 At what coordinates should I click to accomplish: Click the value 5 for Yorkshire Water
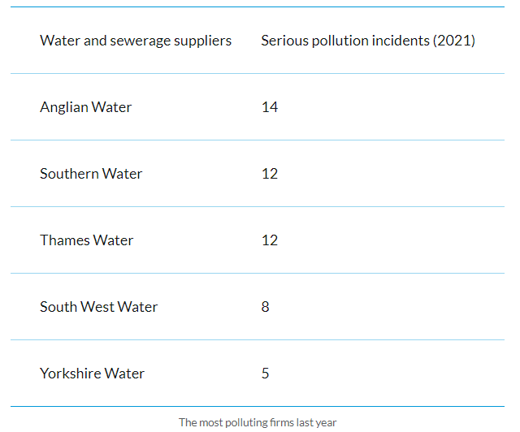tap(265, 374)
